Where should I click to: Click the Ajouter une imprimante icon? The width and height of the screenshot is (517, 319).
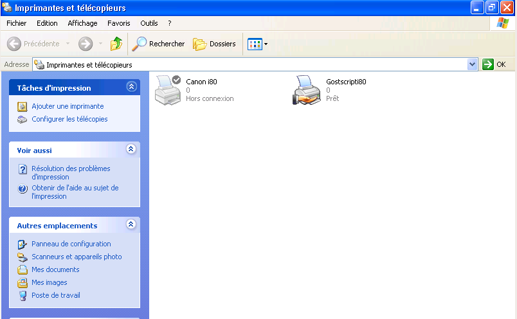(22, 107)
